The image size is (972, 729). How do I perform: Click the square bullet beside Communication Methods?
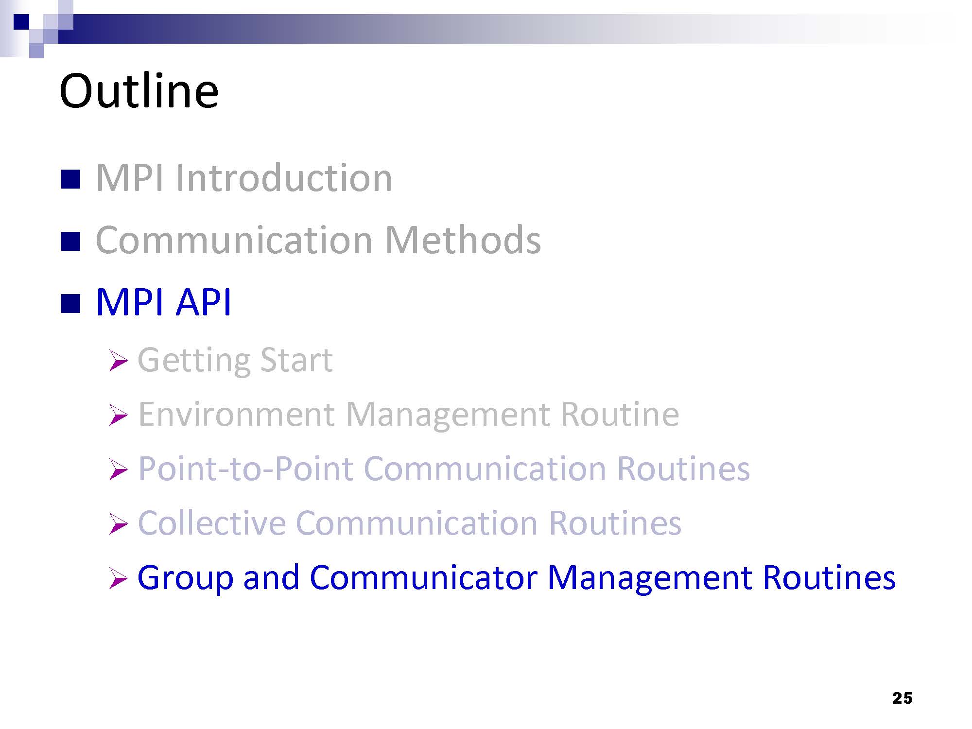coord(70,242)
